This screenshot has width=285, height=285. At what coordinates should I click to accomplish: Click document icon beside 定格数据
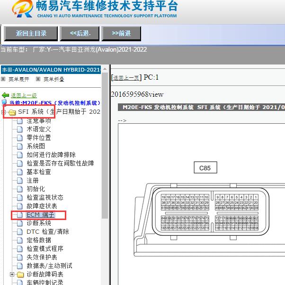(19, 240)
